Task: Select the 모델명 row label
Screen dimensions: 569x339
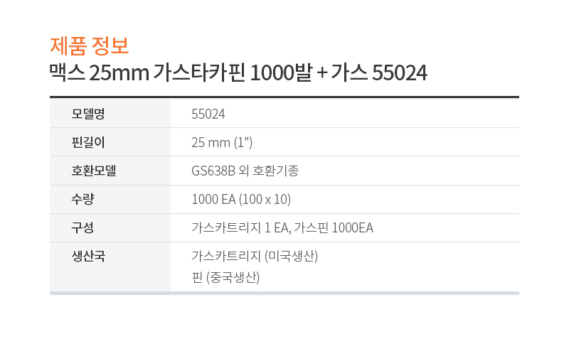Action: (88, 114)
